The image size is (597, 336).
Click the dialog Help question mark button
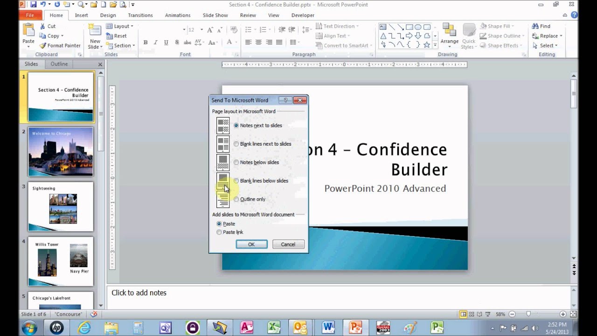(285, 100)
